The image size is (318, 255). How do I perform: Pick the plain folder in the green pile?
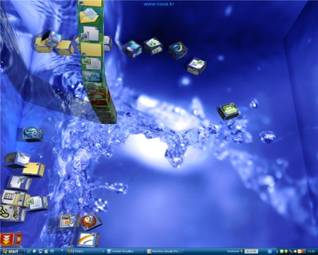pyautogui.click(x=92, y=49)
